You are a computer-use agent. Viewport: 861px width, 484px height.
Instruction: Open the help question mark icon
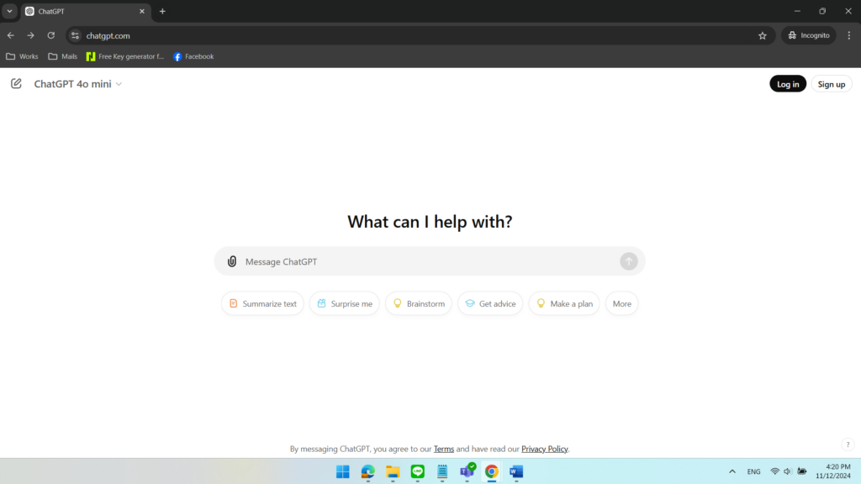(x=848, y=444)
